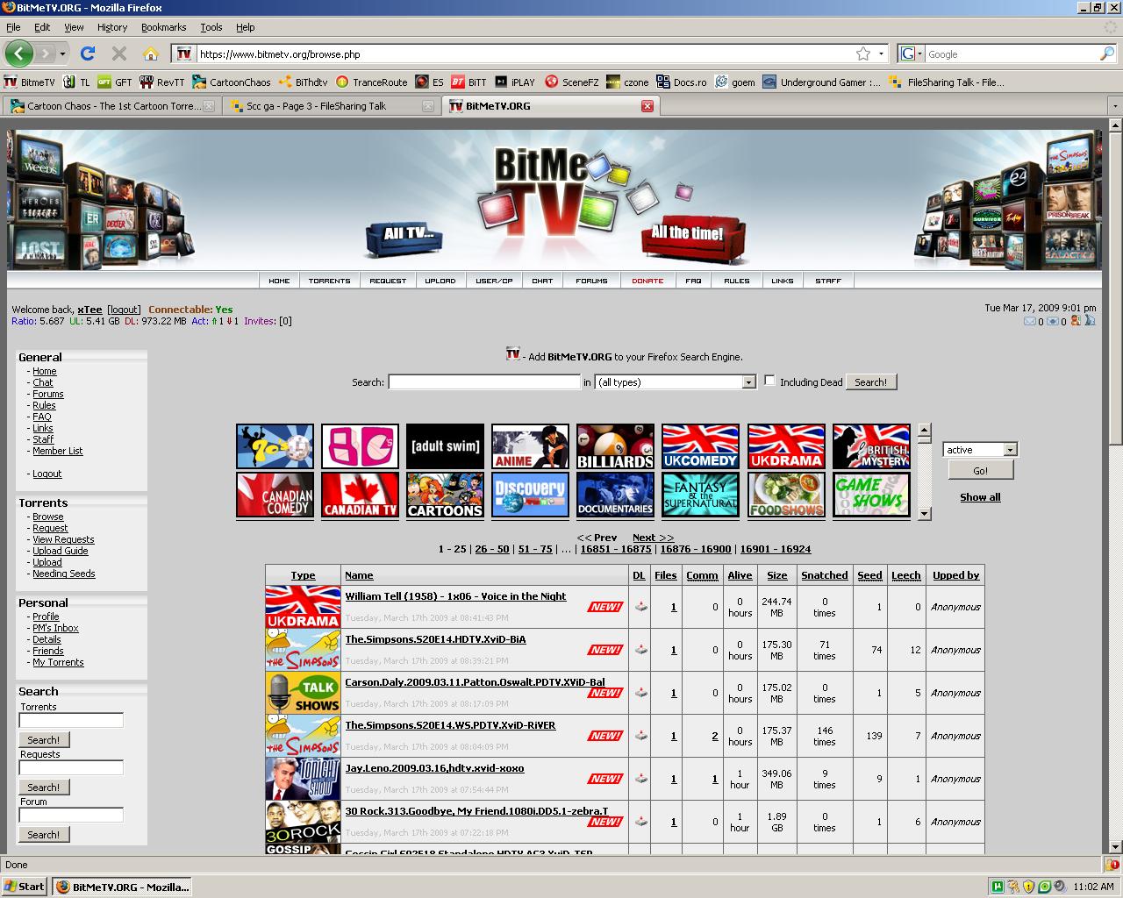Pick the British Mystery category
Image resolution: width=1123 pixels, height=898 pixels.
[871, 446]
